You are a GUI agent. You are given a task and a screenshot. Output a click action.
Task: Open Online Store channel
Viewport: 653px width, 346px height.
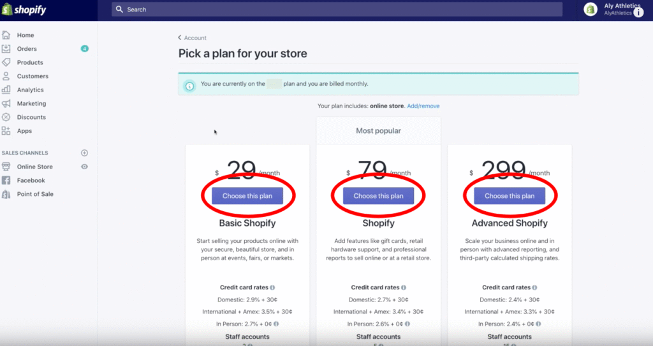(34, 167)
